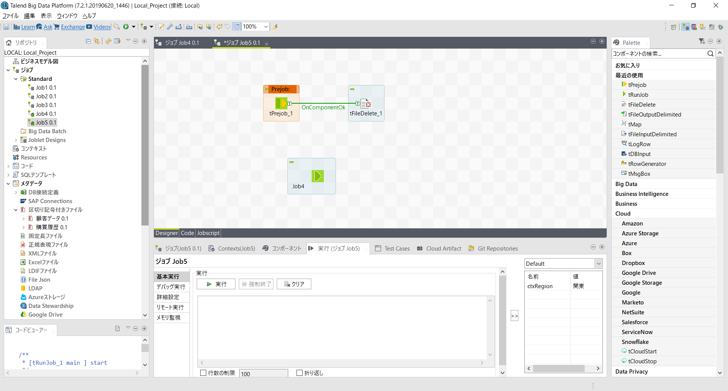Expand the 顧客データ 0.1 node
Viewport: 728px width, 391px height.
tap(24, 219)
